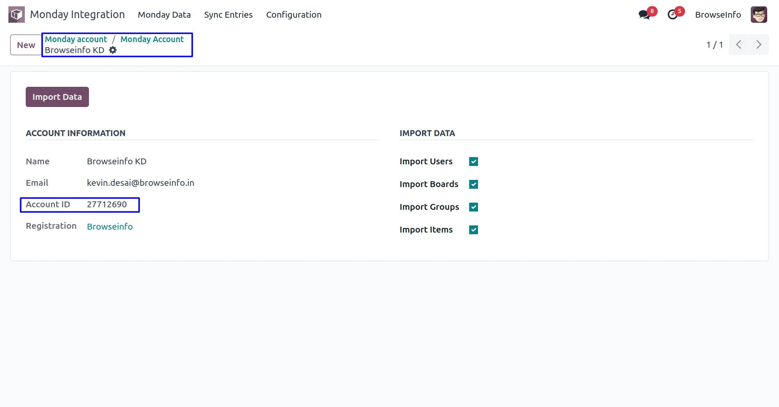The width and height of the screenshot is (779, 407).
Task: Open the BrowseInfo user menu
Action: pos(717,15)
